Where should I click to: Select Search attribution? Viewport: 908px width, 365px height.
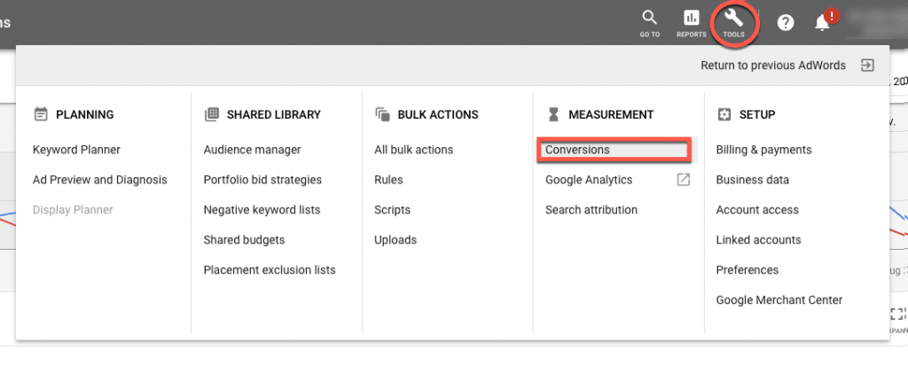(591, 210)
